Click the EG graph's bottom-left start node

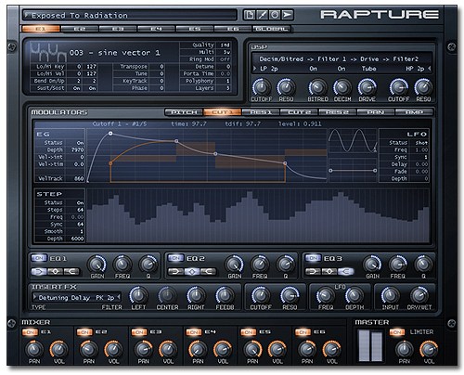point(88,181)
